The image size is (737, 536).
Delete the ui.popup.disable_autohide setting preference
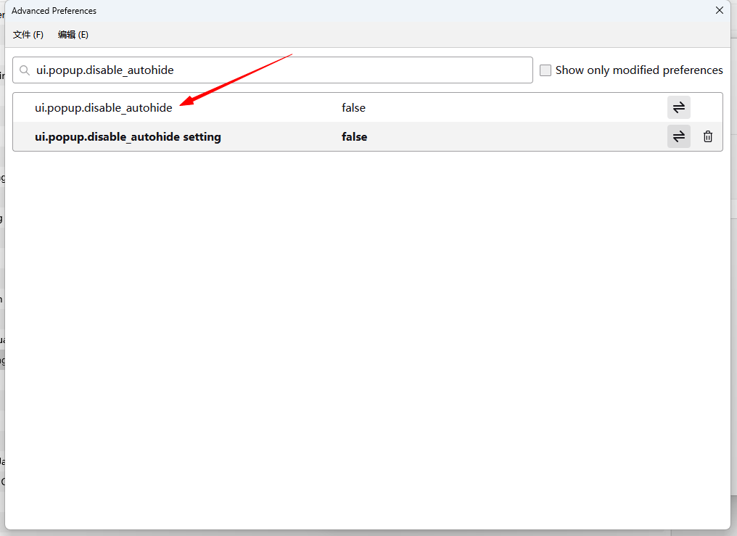click(707, 136)
